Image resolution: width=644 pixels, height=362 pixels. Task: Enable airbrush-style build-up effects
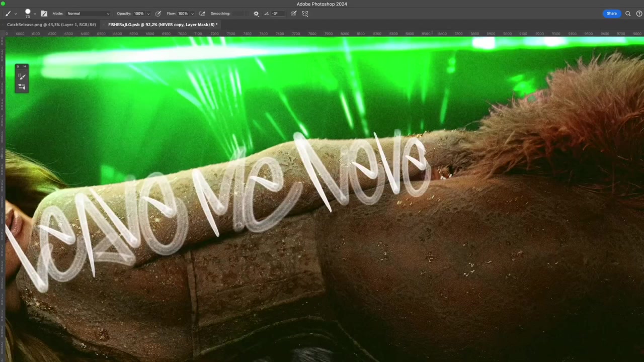click(x=202, y=14)
